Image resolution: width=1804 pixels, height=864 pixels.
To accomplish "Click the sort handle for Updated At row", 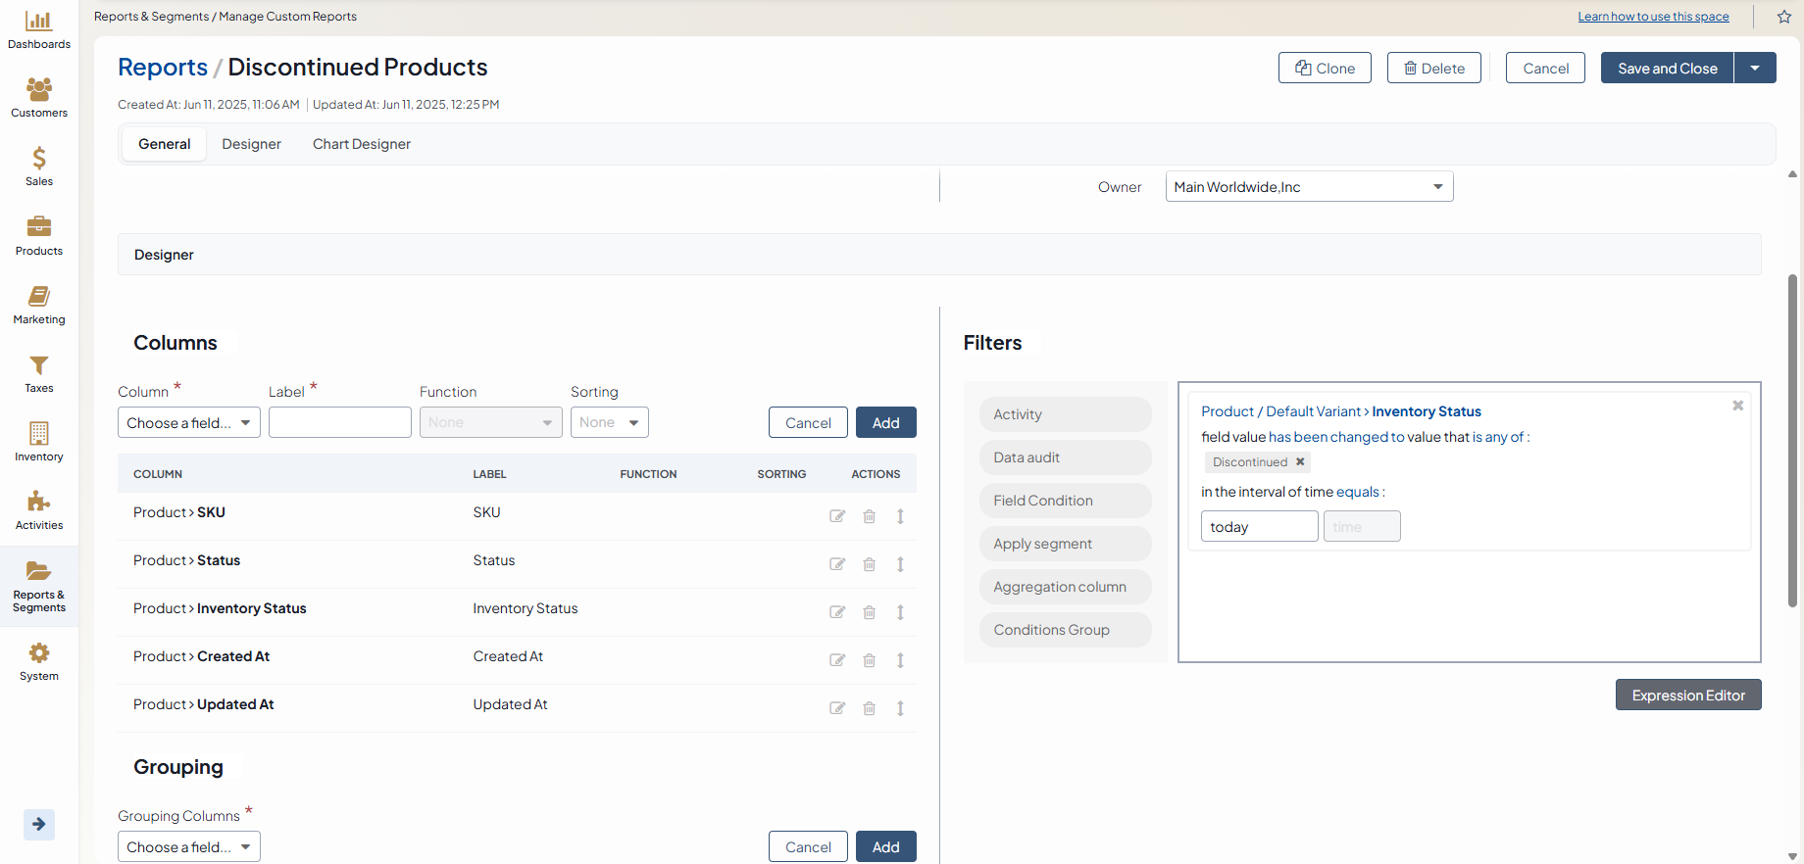I will tap(900, 708).
